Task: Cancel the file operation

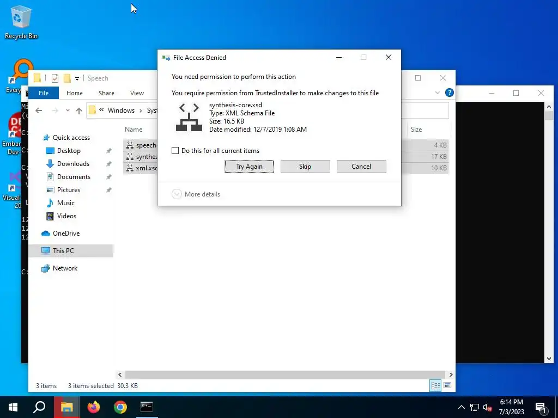Action: pos(361,167)
